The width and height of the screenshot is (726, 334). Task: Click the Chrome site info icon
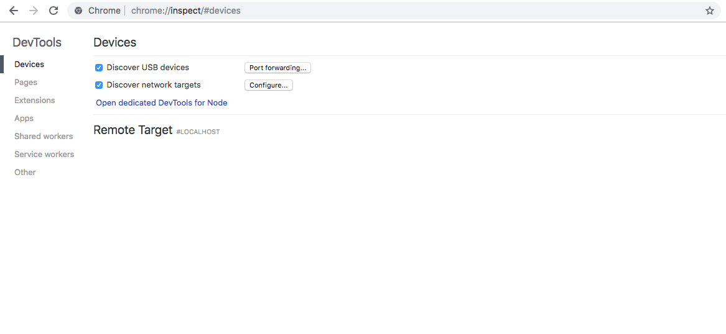[x=79, y=11]
